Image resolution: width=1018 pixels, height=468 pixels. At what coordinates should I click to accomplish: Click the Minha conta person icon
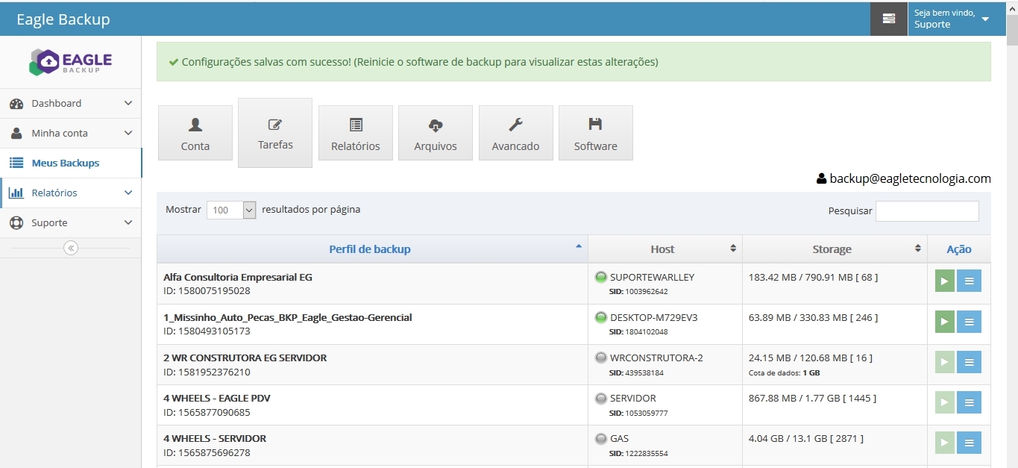16,134
